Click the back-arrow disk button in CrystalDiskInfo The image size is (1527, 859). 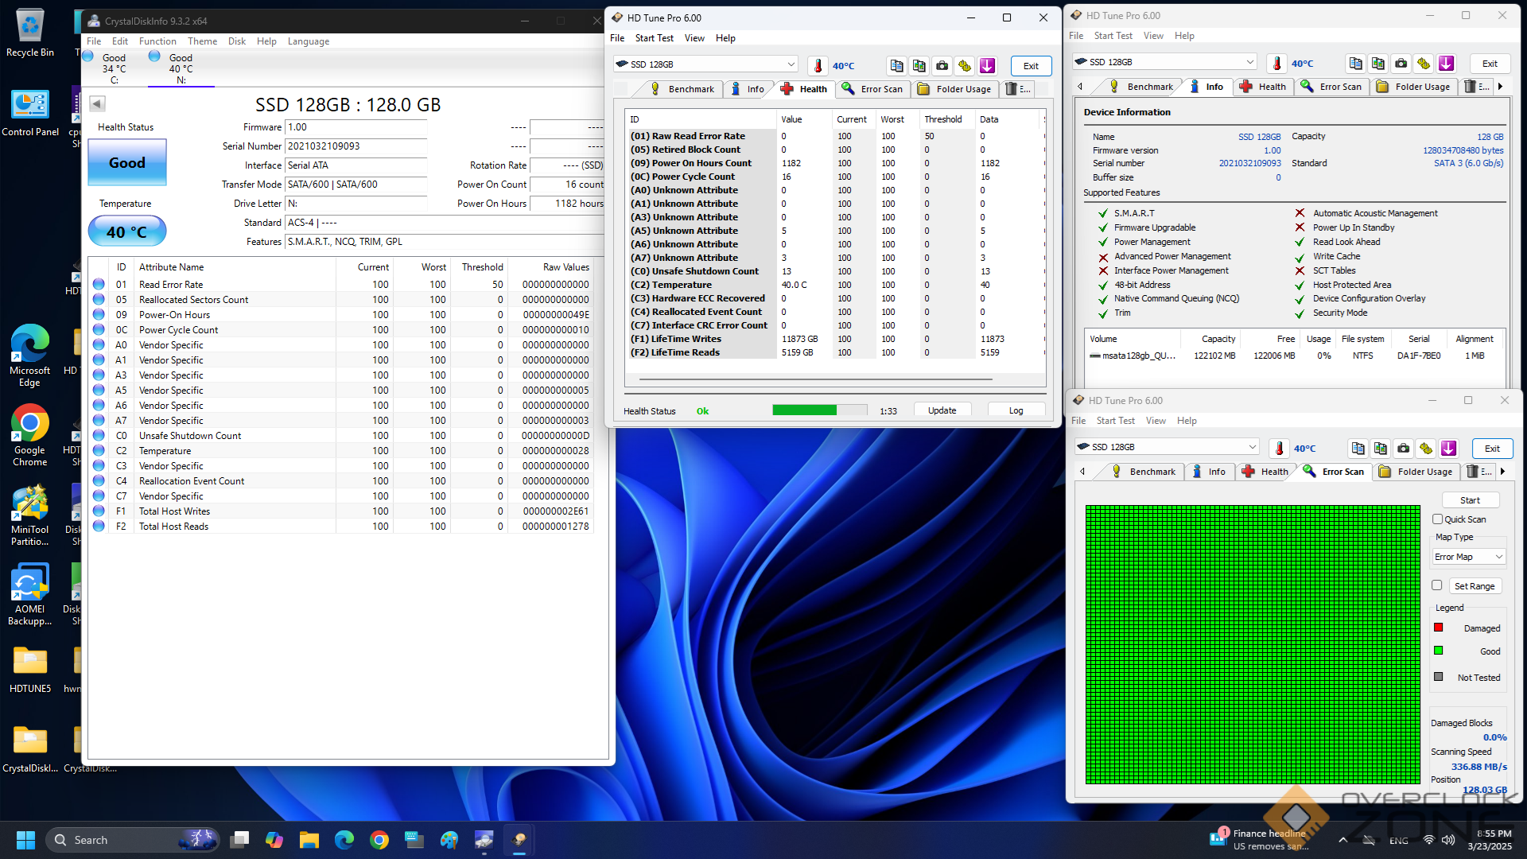point(97,103)
